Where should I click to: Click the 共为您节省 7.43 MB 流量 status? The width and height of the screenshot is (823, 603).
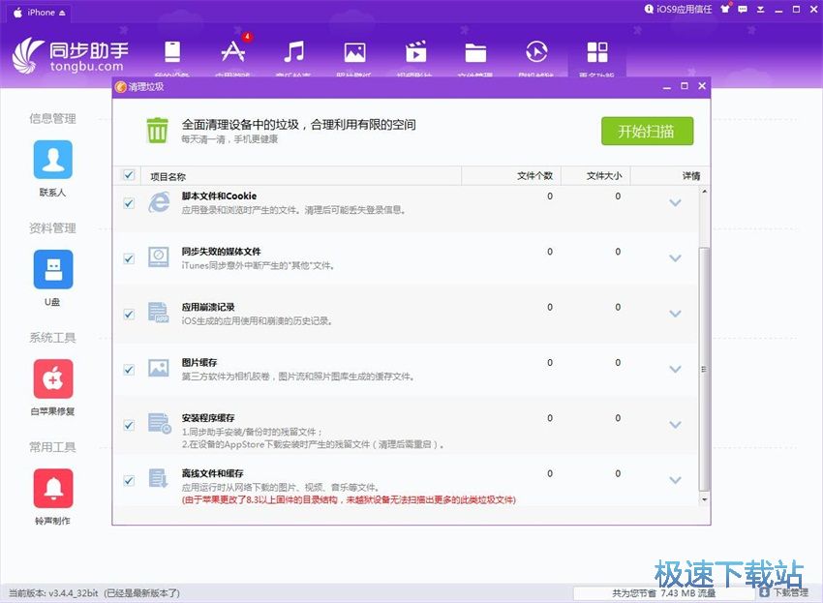[x=663, y=593]
